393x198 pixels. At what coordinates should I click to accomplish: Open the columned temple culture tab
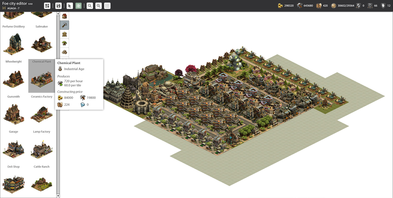point(64,34)
